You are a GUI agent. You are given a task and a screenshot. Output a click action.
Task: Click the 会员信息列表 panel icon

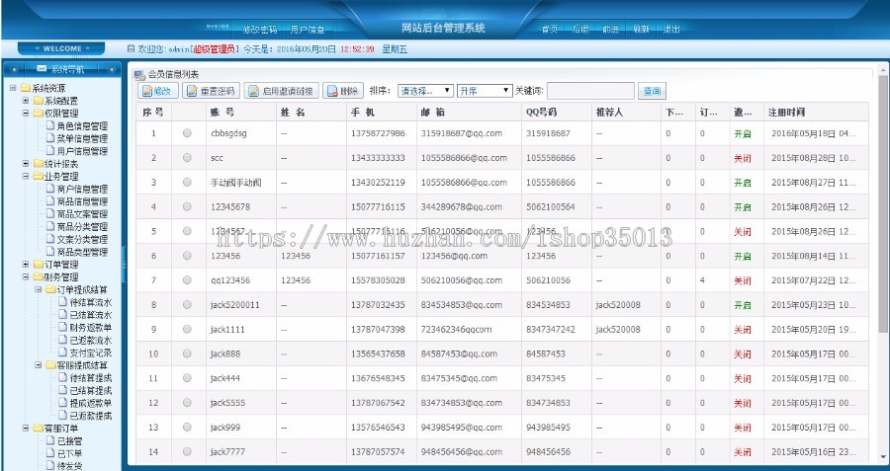(139, 74)
